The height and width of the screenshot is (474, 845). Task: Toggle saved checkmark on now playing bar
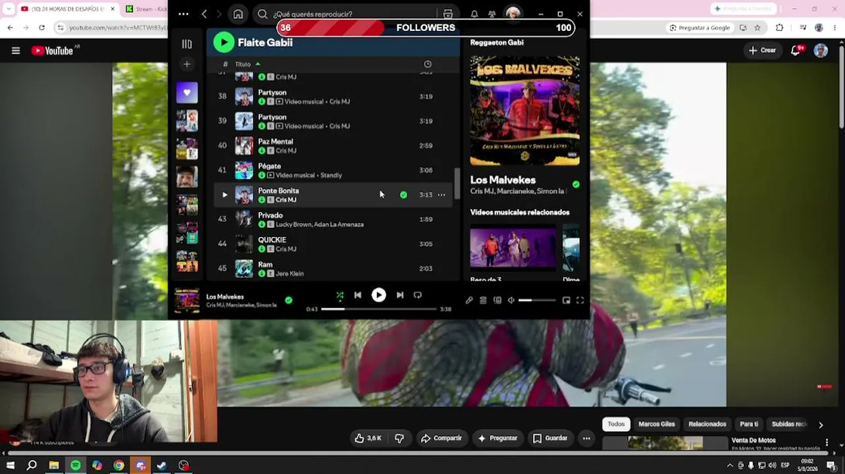click(288, 300)
